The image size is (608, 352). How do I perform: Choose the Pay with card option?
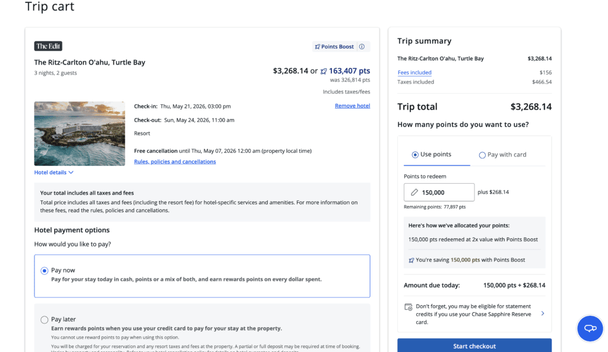502,155
